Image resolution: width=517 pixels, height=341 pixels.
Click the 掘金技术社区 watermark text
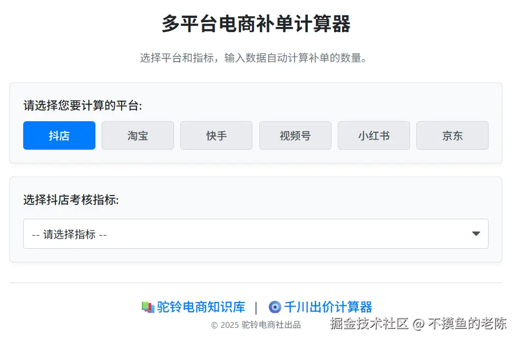click(x=369, y=324)
